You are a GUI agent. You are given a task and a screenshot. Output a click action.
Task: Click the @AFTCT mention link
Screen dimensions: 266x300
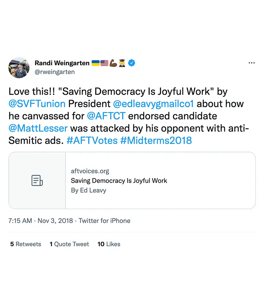[x=106, y=116]
